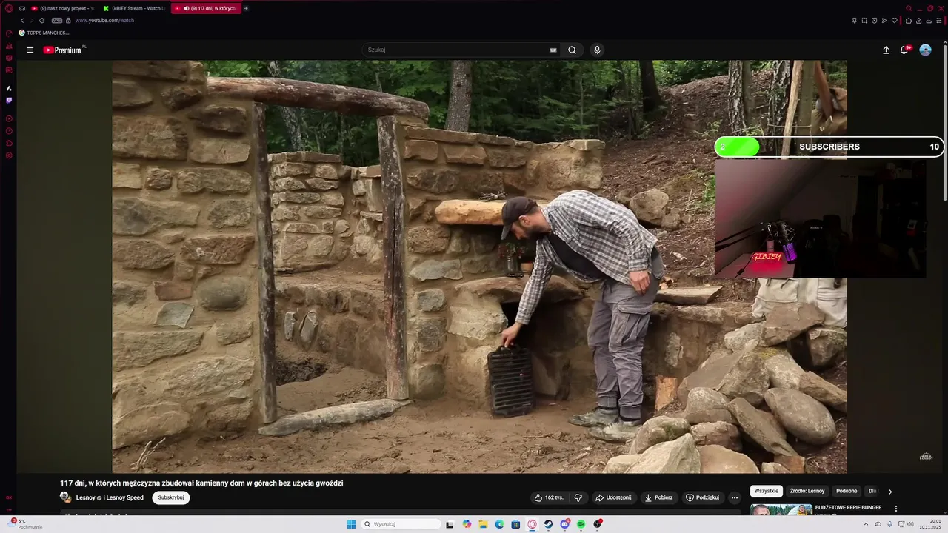948x533 pixels.
Task: Open Spotify from the taskbar
Action: click(x=581, y=524)
